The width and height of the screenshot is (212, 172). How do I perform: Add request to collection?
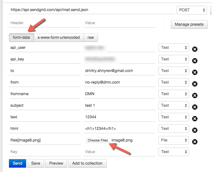point(87,163)
